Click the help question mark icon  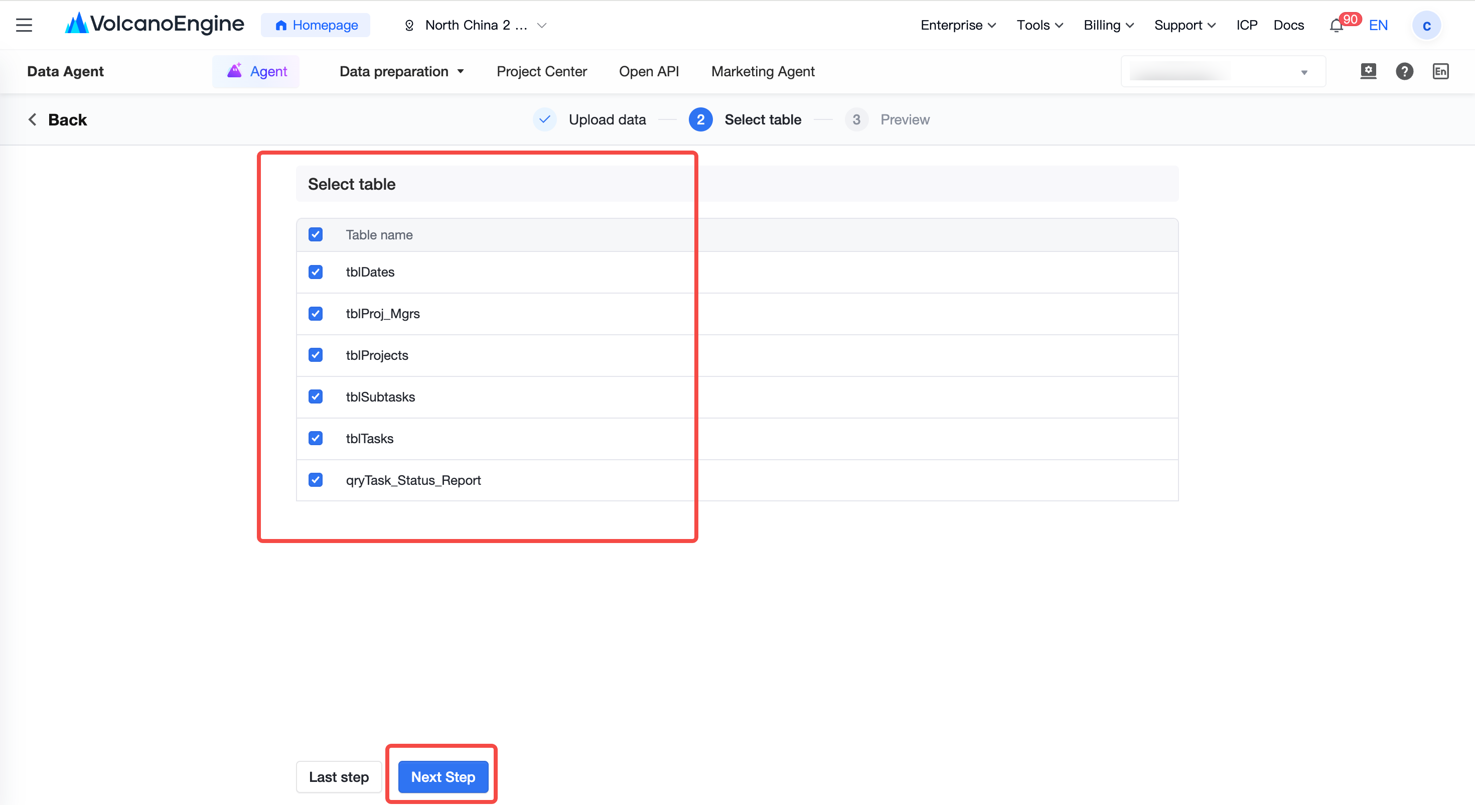coord(1404,72)
